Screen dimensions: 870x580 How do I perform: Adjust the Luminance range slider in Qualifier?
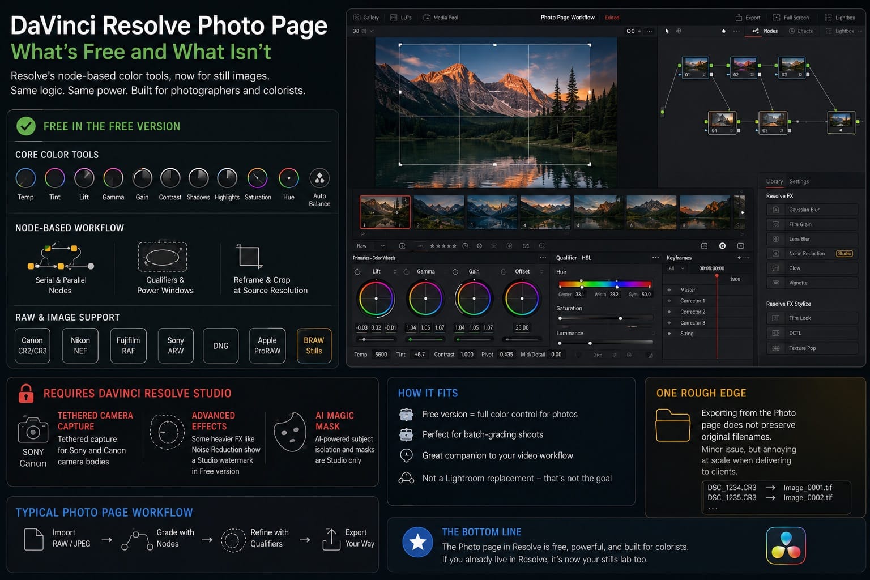pyautogui.click(x=605, y=343)
